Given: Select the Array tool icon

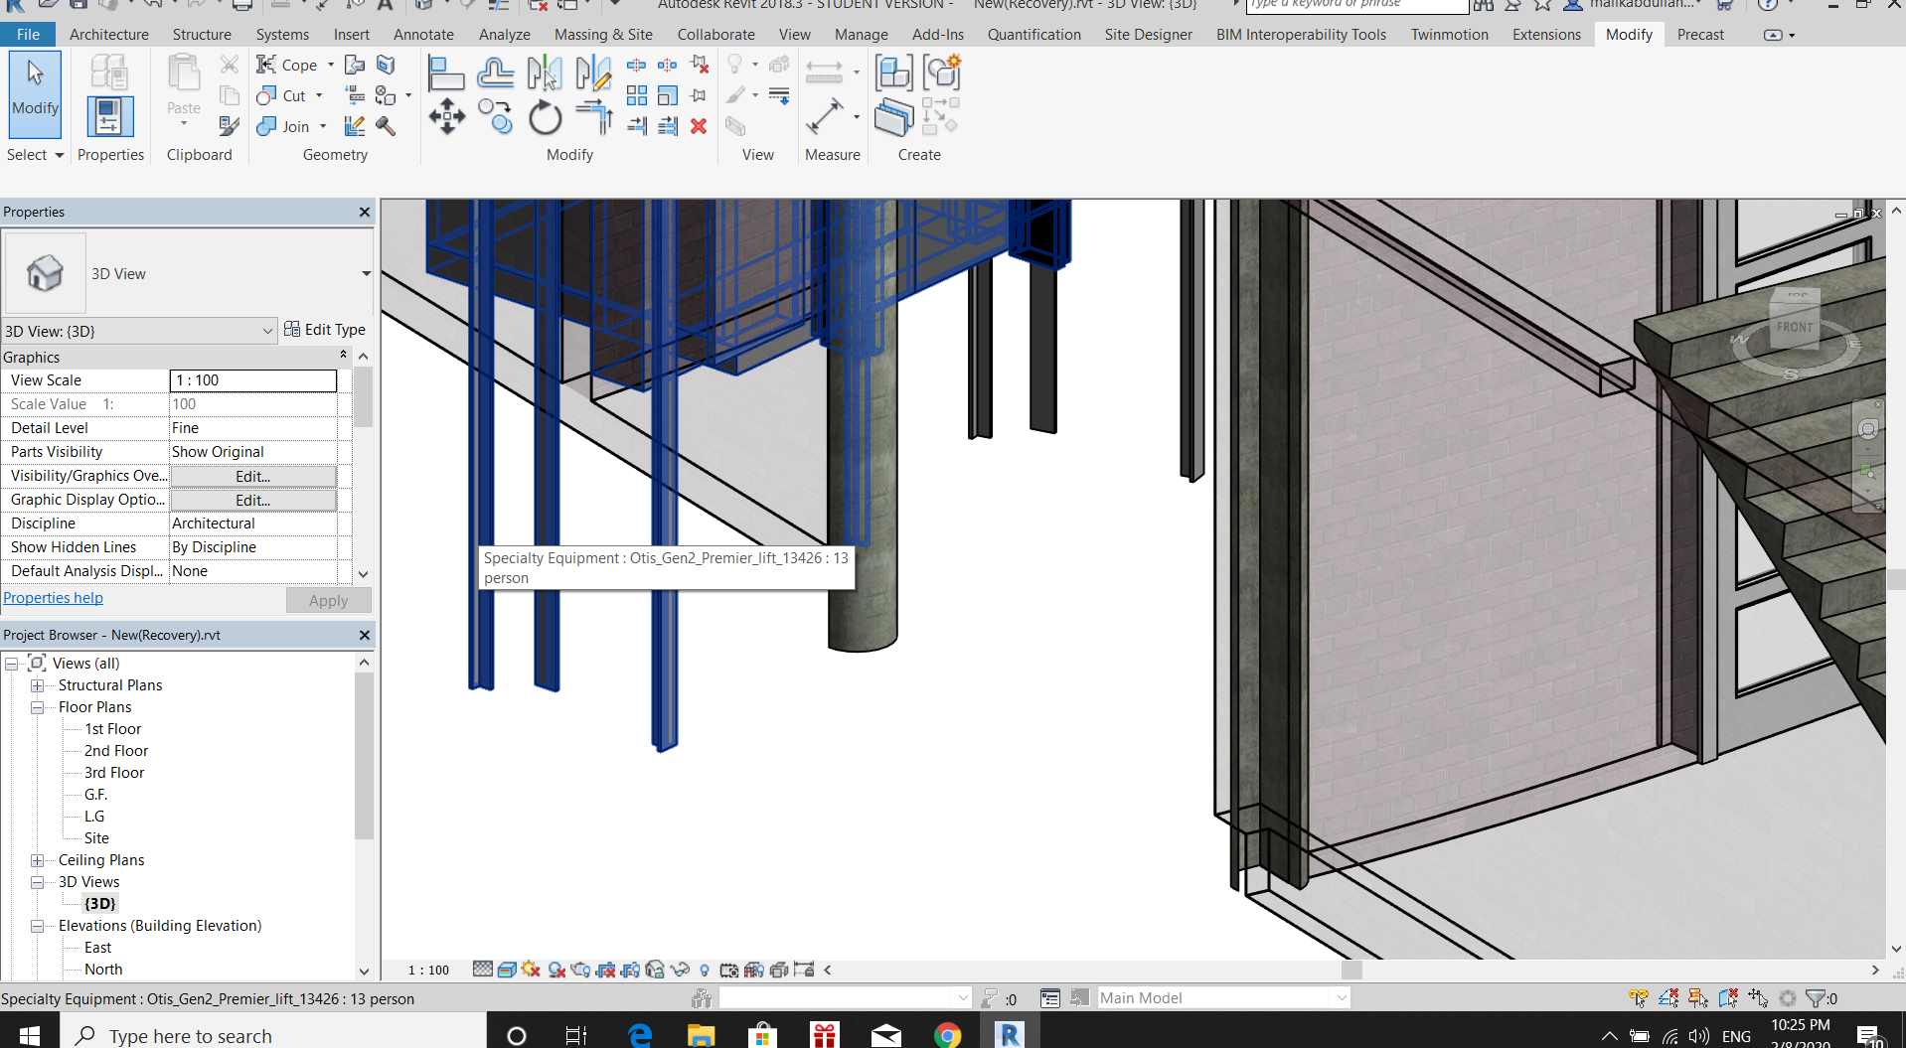Looking at the screenshot, I should (637, 95).
